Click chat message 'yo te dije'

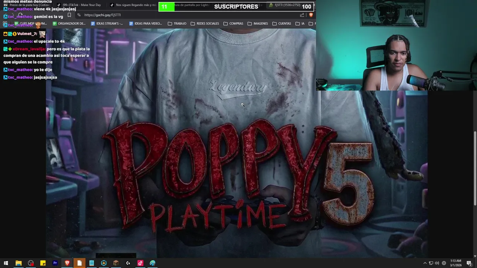(43, 70)
